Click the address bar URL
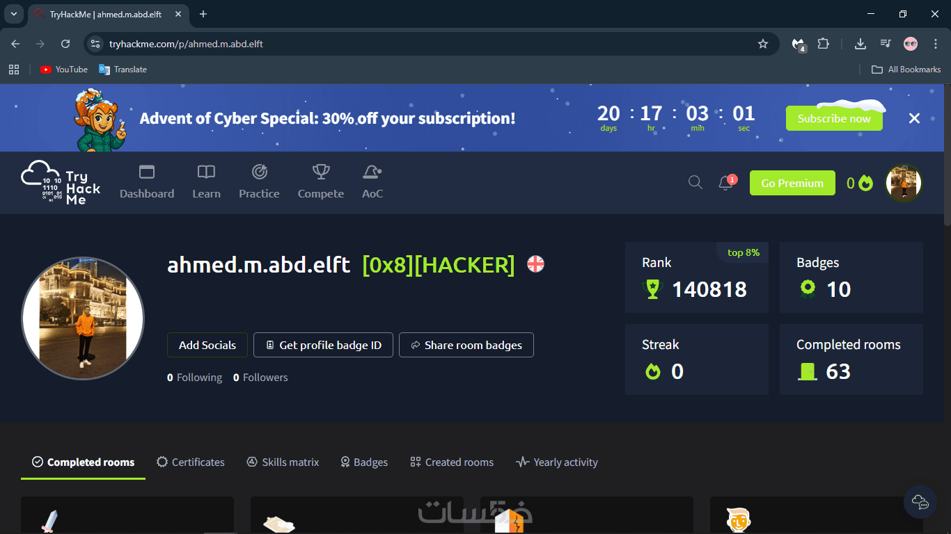Screen dimensions: 951x534 (186, 44)
